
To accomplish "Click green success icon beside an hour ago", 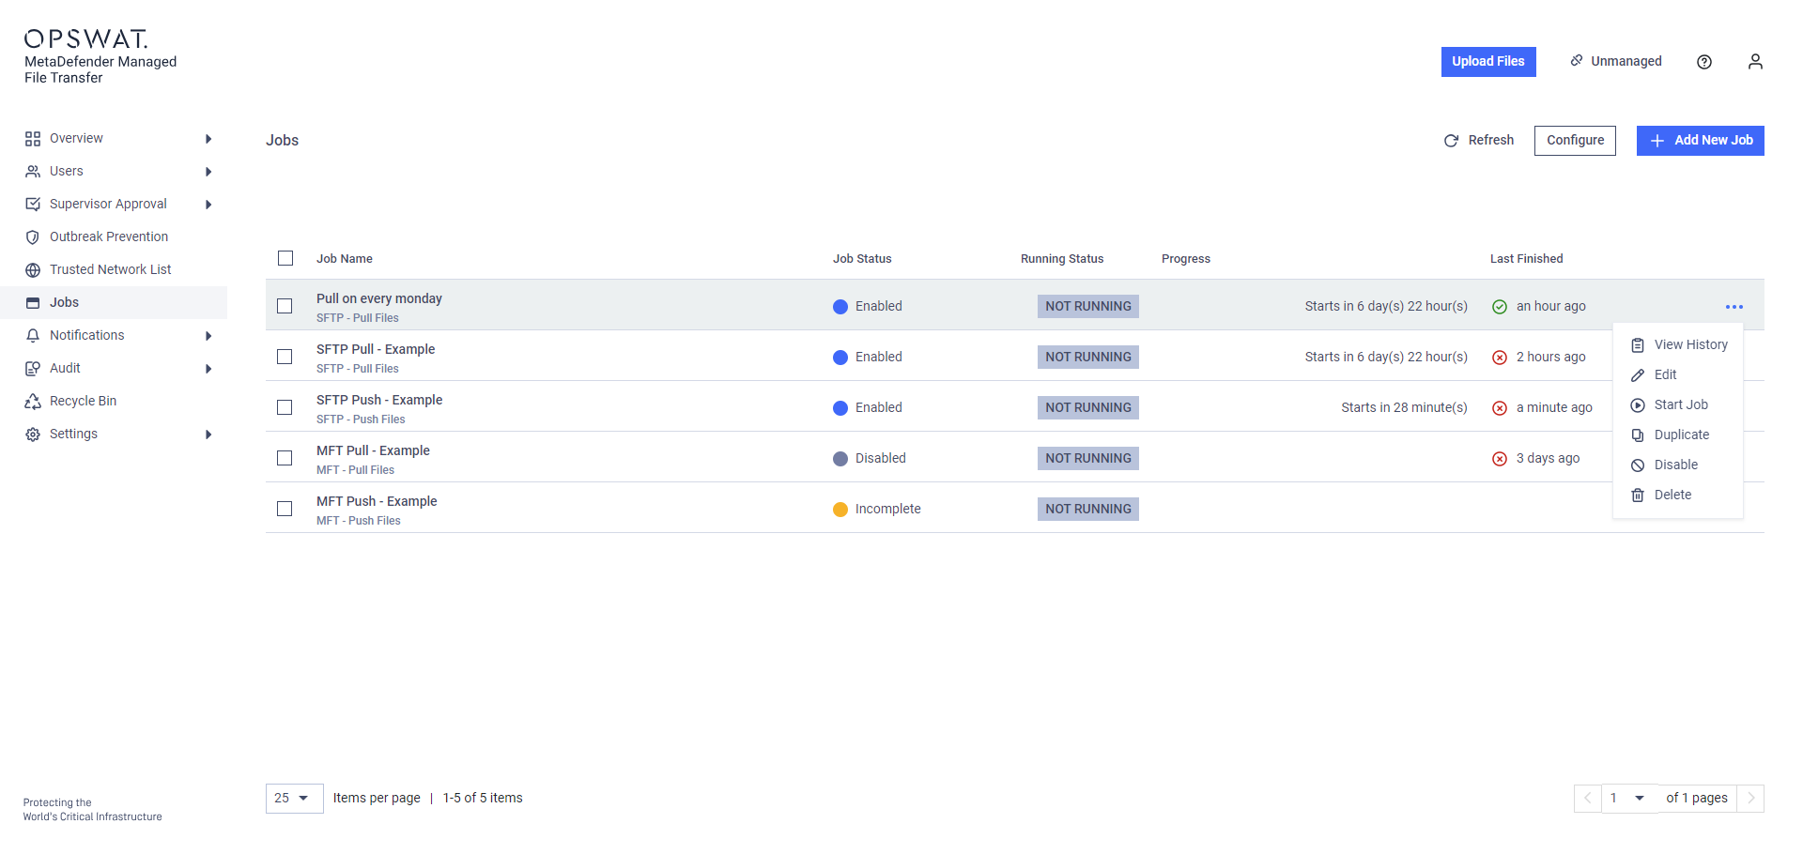I will [1500, 307].
